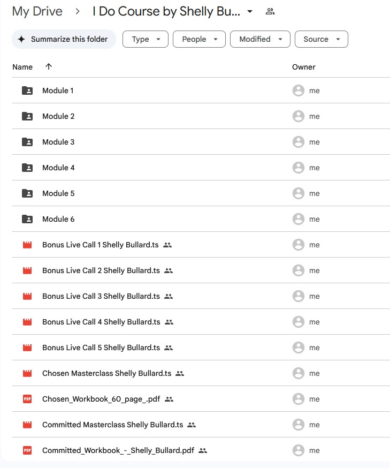Click the Module 1 shared folder icon
The width and height of the screenshot is (390, 468).
coord(27,90)
